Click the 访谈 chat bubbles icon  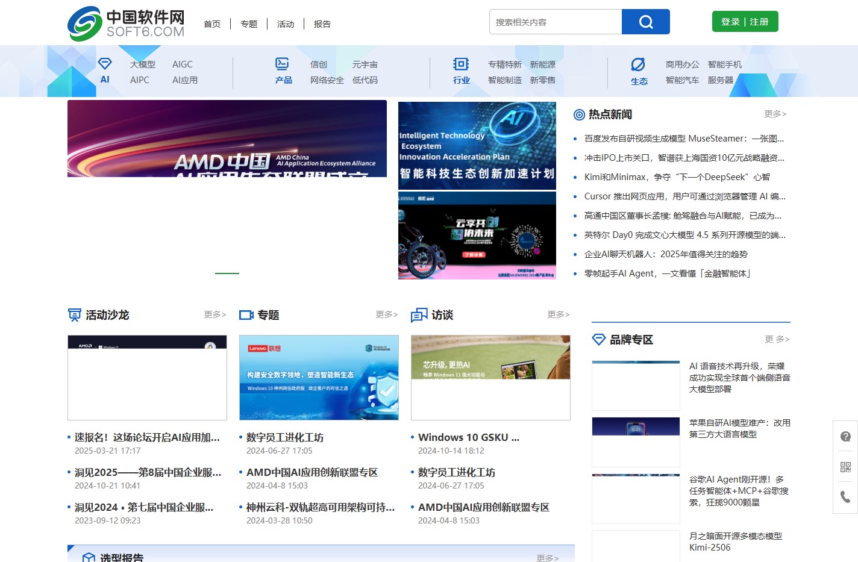pos(419,315)
